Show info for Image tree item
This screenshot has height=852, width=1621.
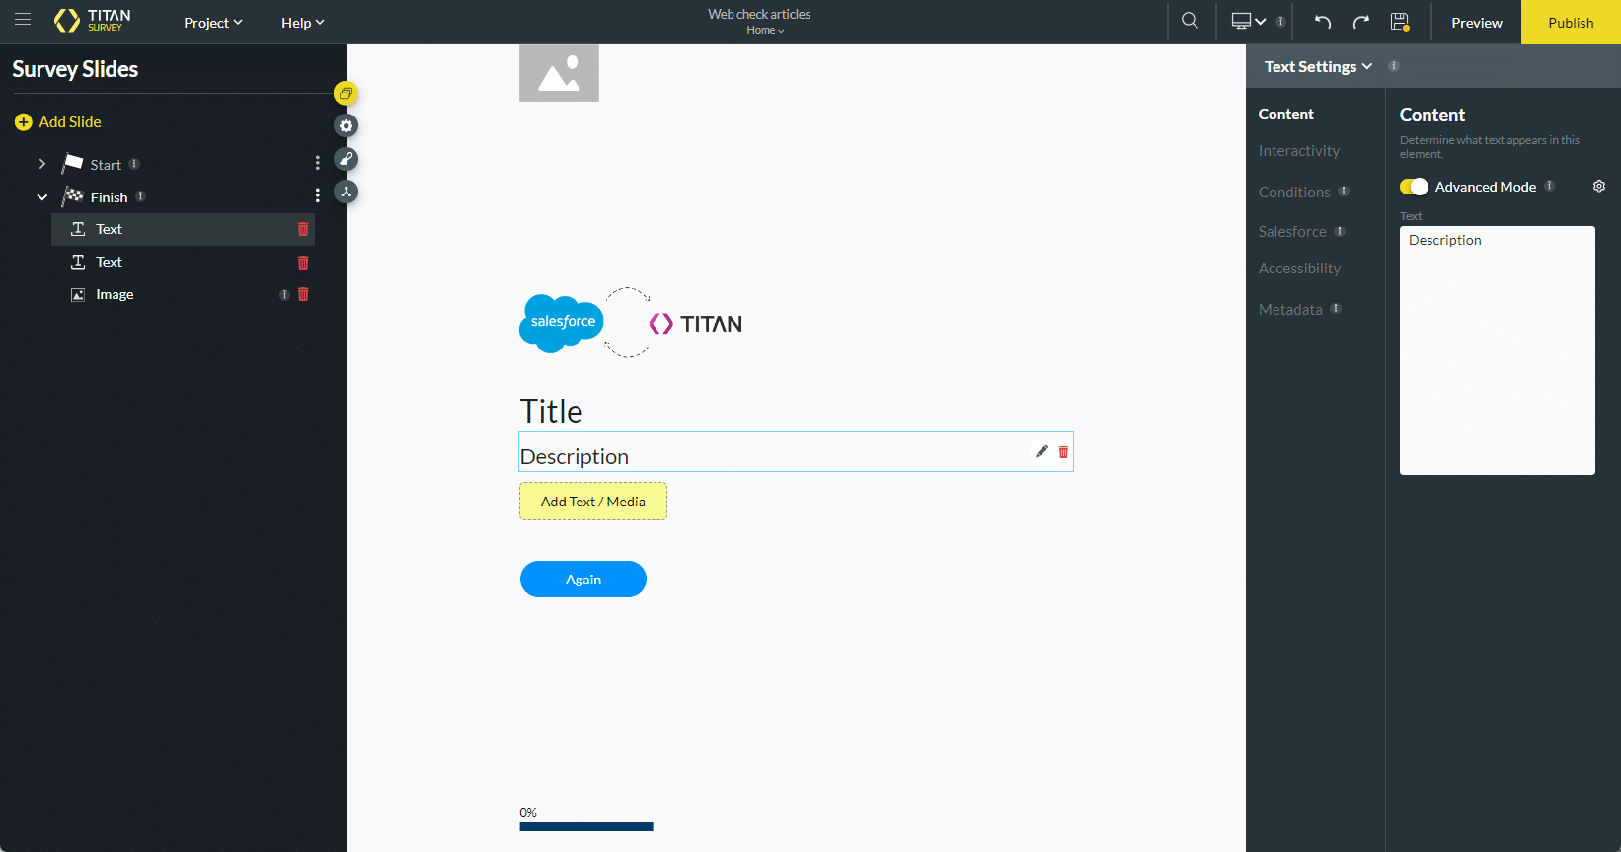coord(284,295)
